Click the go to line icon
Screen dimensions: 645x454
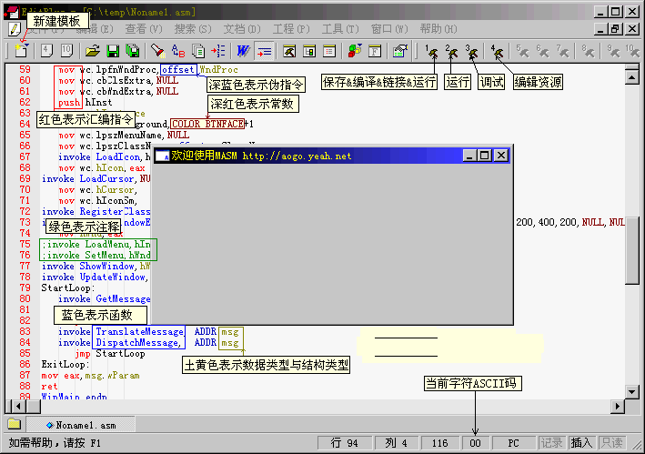point(218,51)
